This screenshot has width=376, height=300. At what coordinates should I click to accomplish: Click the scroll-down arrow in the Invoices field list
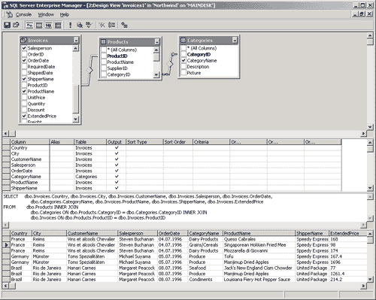coord(76,120)
